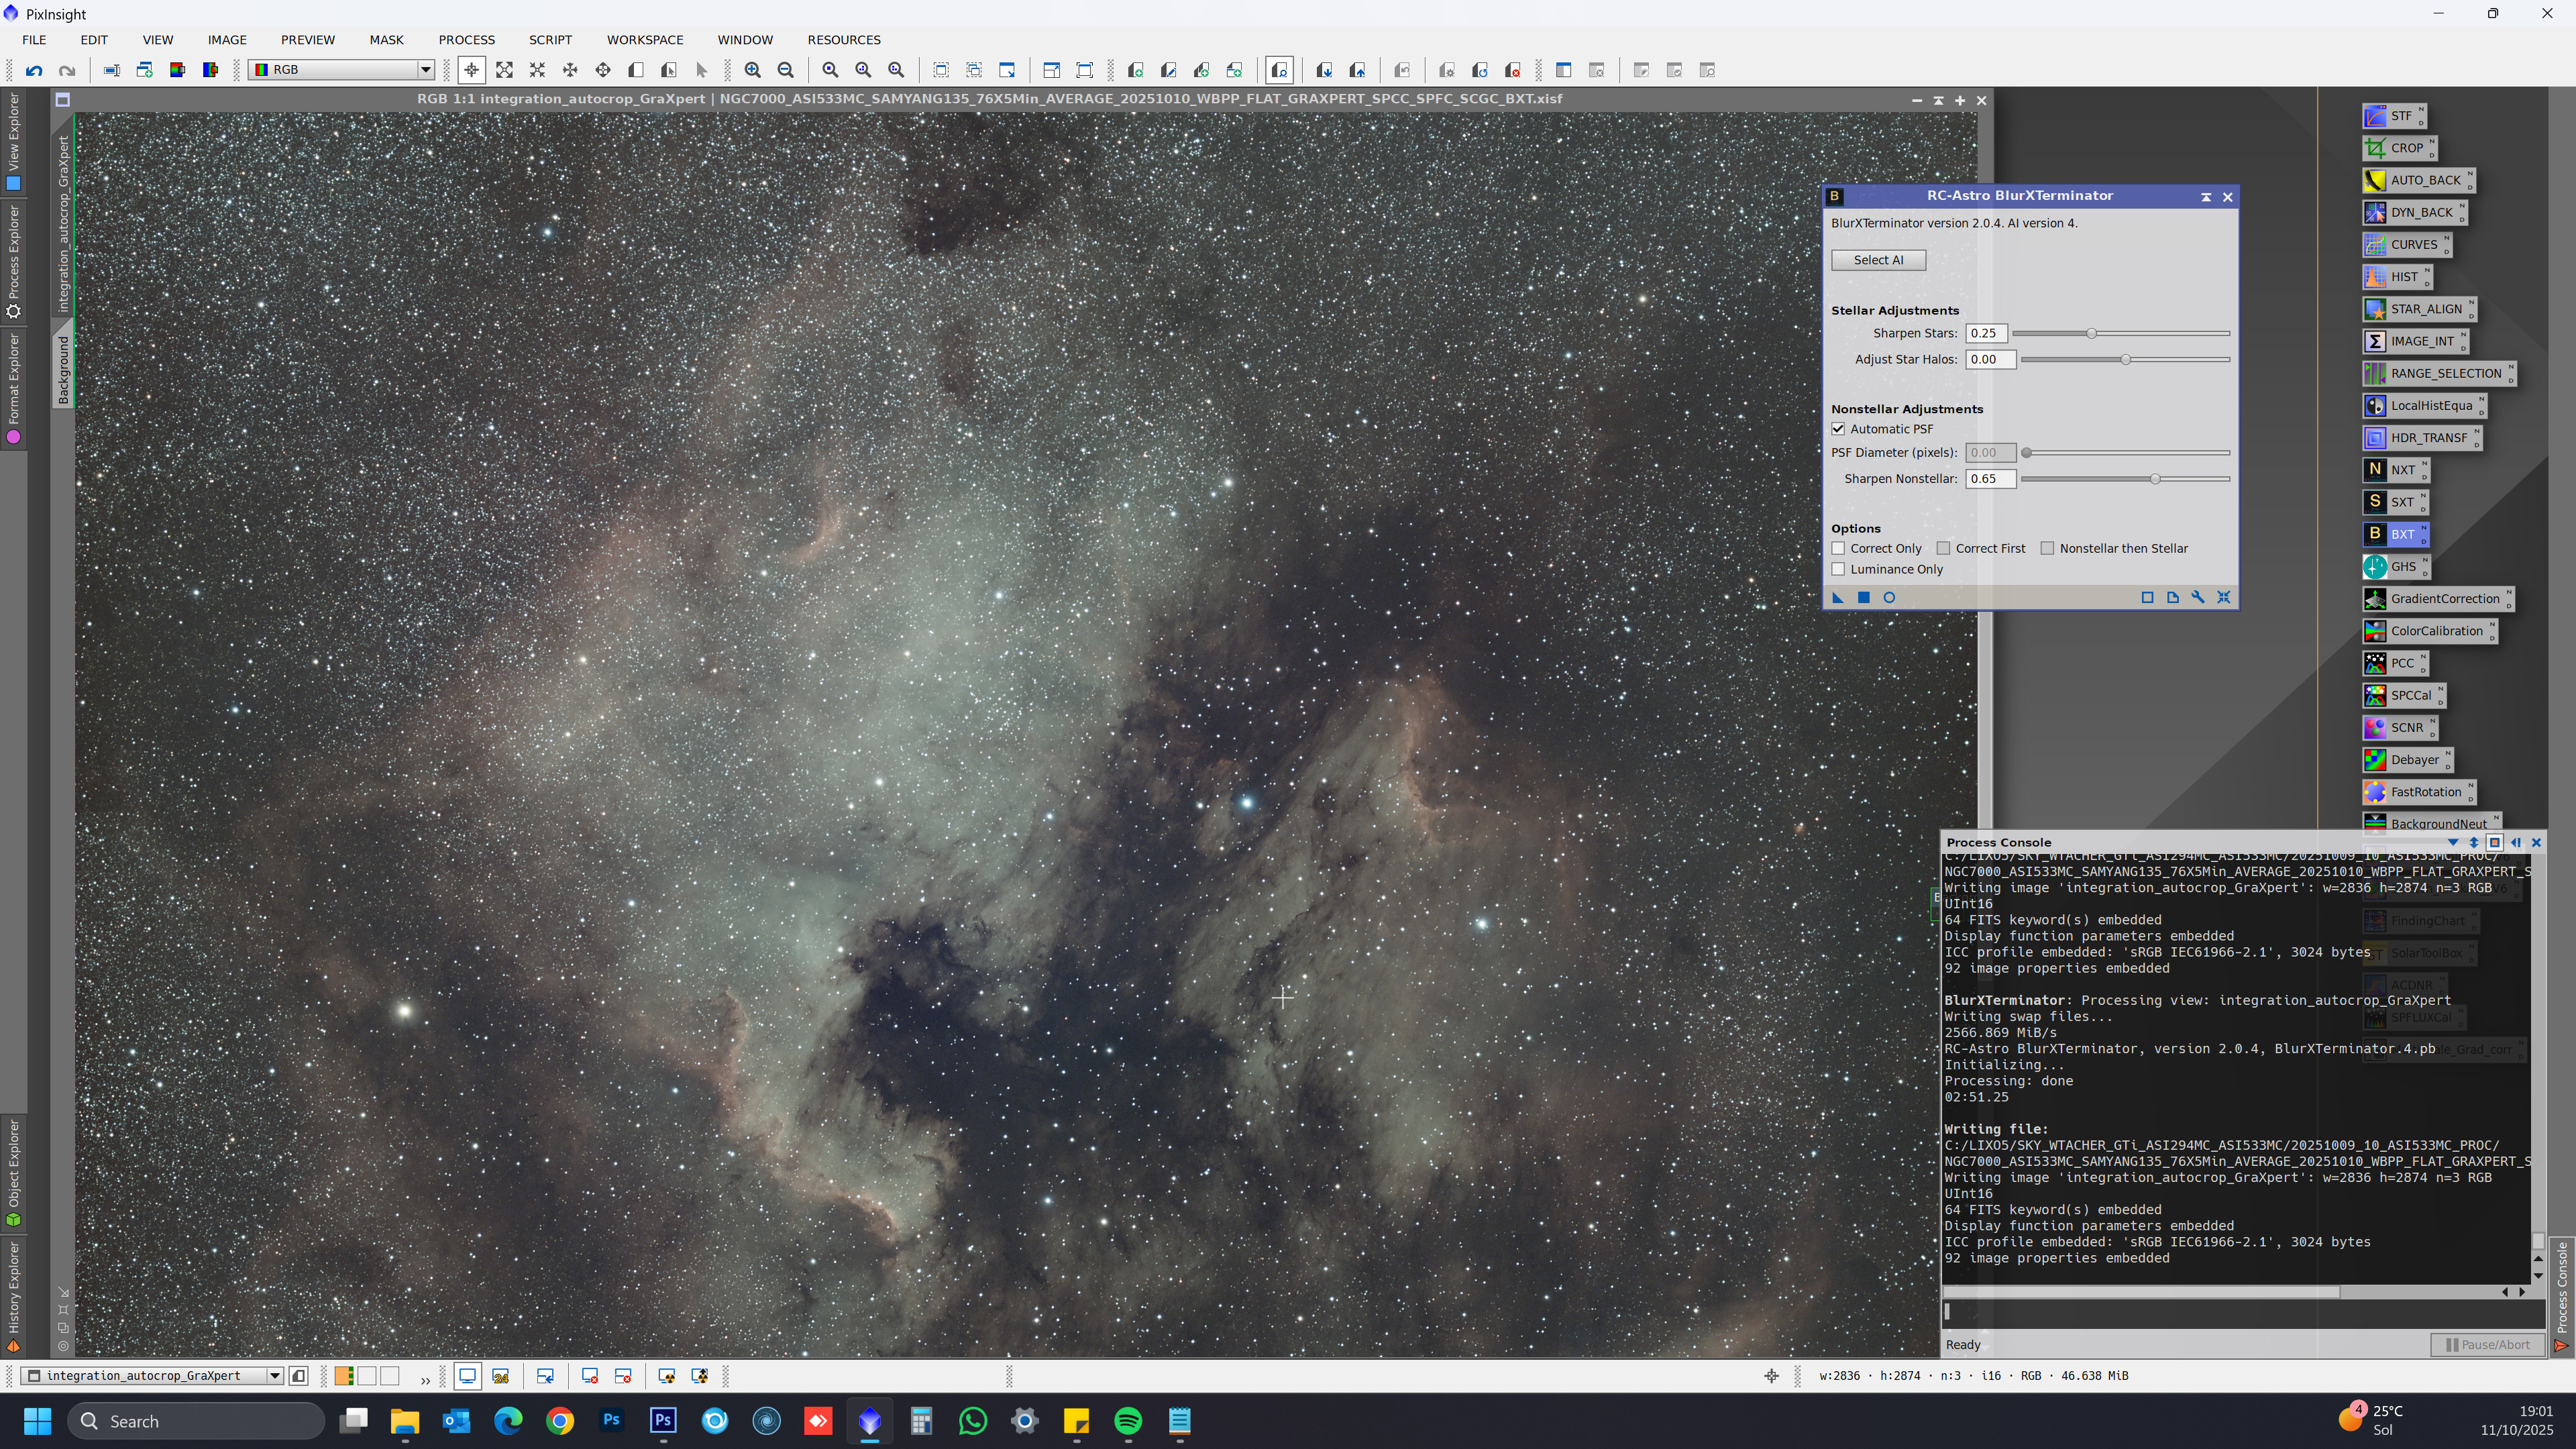Reset BlurXTerminator settings icon
The image size is (2576, 1449).
click(2223, 598)
